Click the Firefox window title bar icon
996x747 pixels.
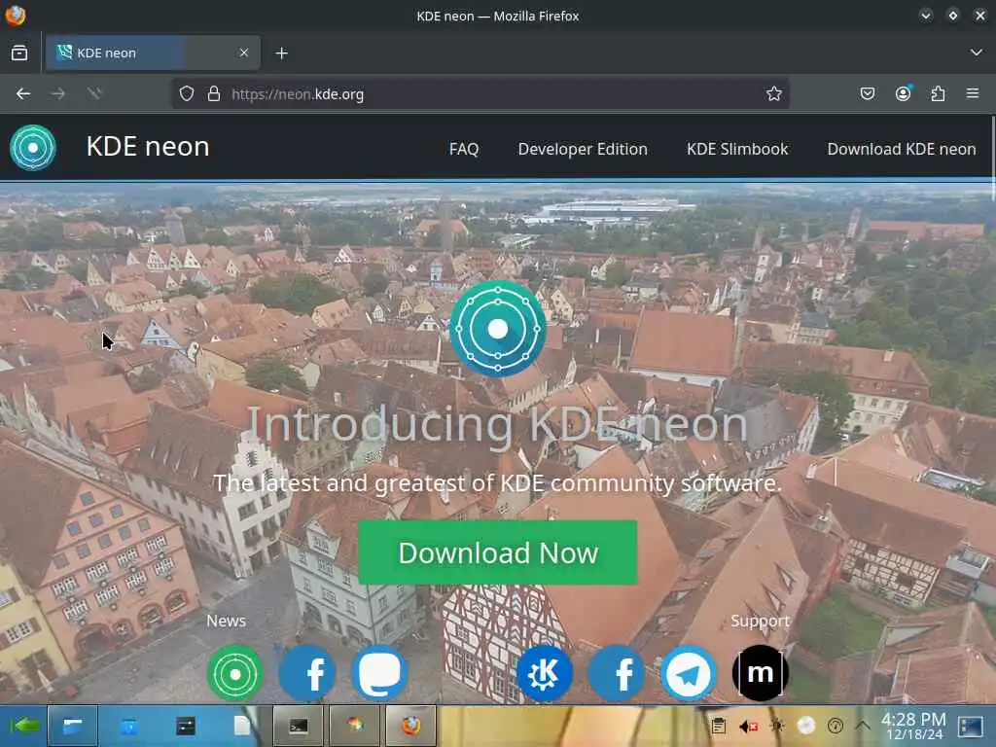[15, 16]
